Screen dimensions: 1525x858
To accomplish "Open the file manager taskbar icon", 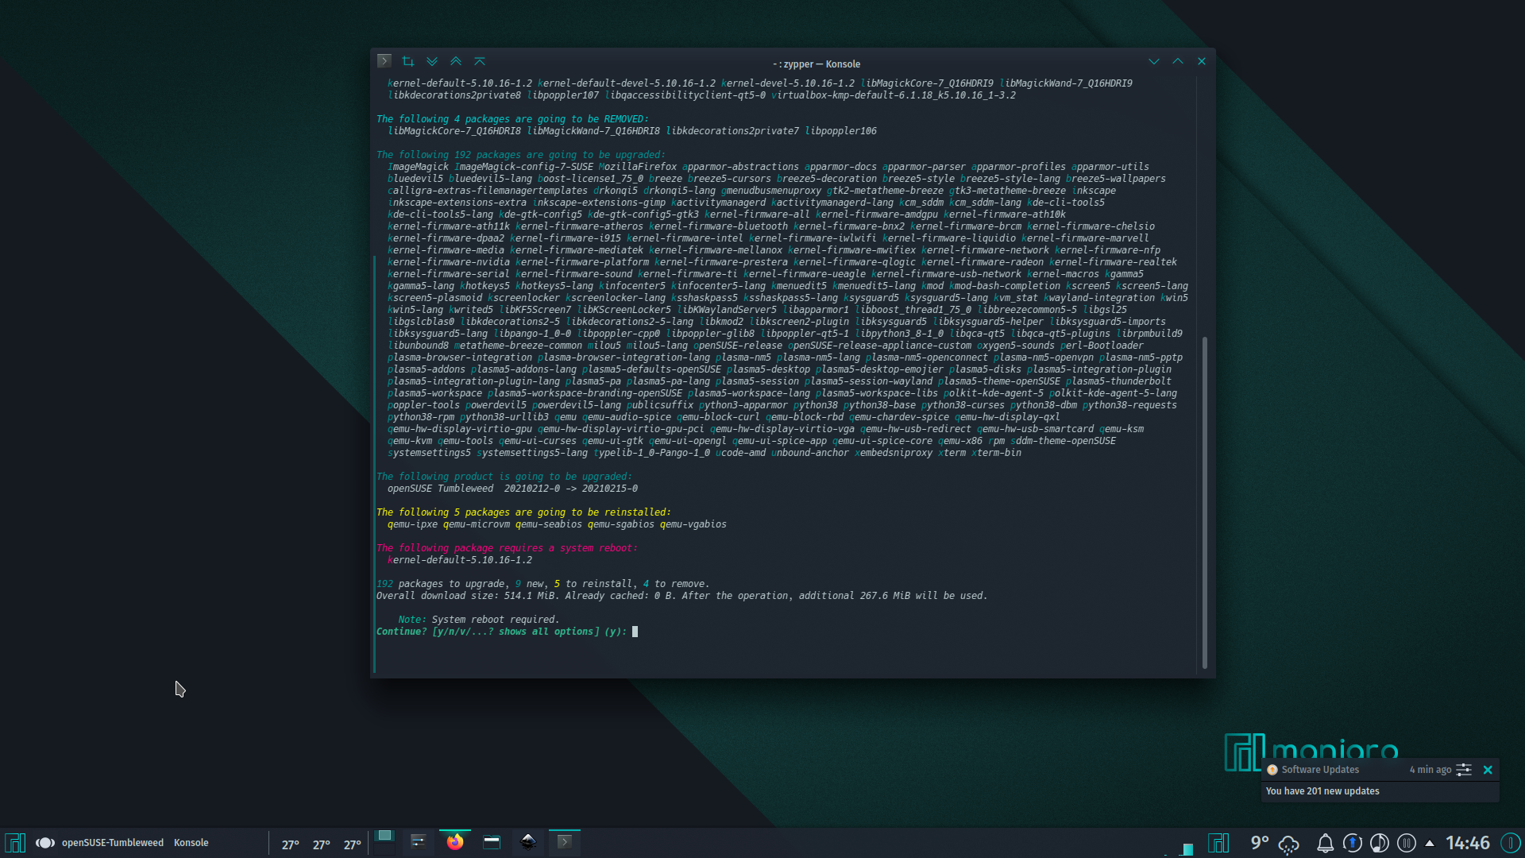I will pyautogui.click(x=492, y=842).
